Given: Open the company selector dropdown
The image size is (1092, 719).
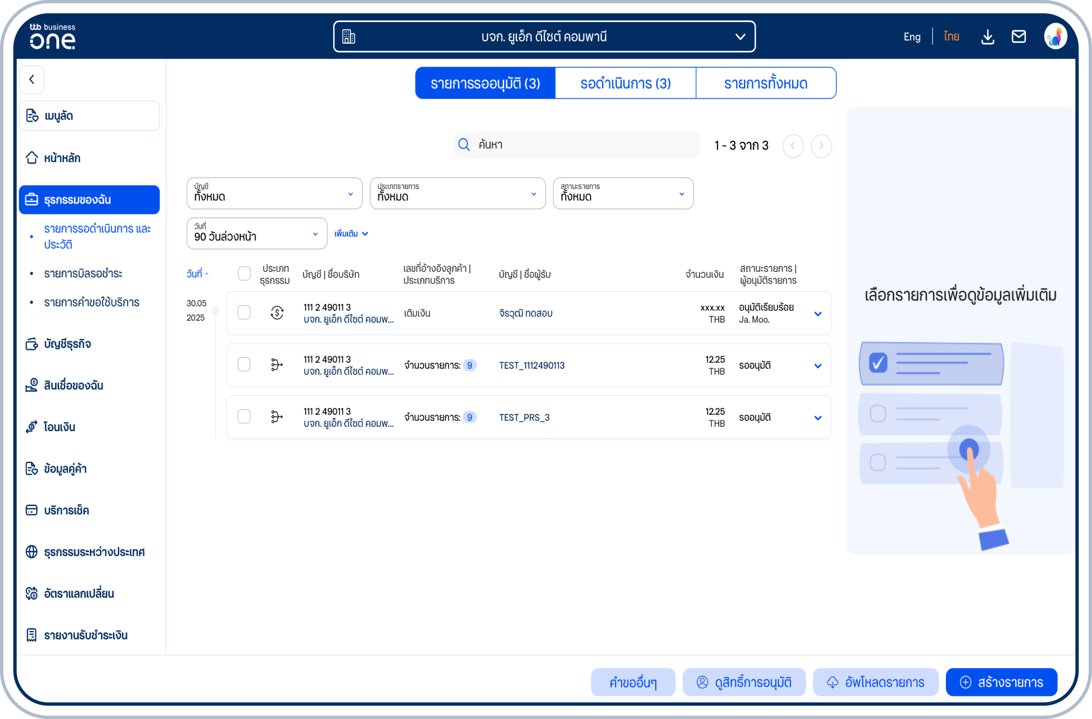Looking at the screenshot, I should click(x=544, y=37).
